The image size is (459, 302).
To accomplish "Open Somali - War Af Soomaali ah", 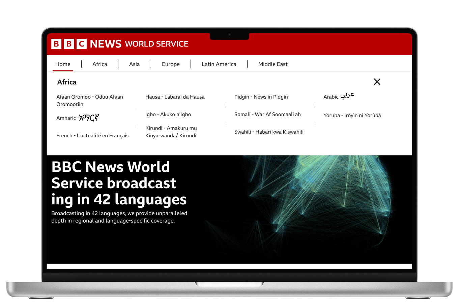I will (267, 114).
